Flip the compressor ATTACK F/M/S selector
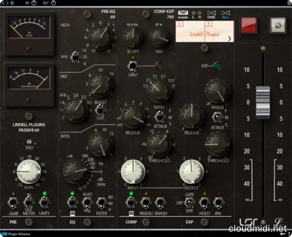 (159, 117)
